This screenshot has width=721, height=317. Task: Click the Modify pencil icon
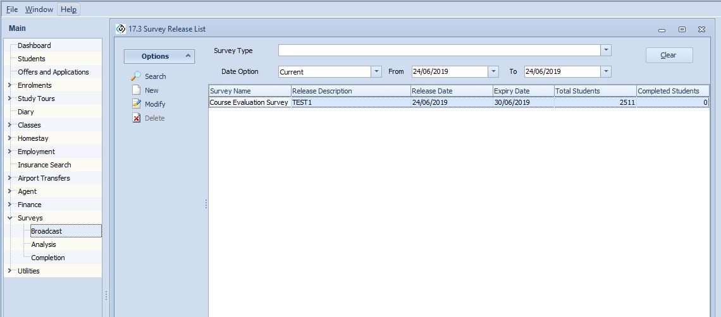[x=136, y=104]
